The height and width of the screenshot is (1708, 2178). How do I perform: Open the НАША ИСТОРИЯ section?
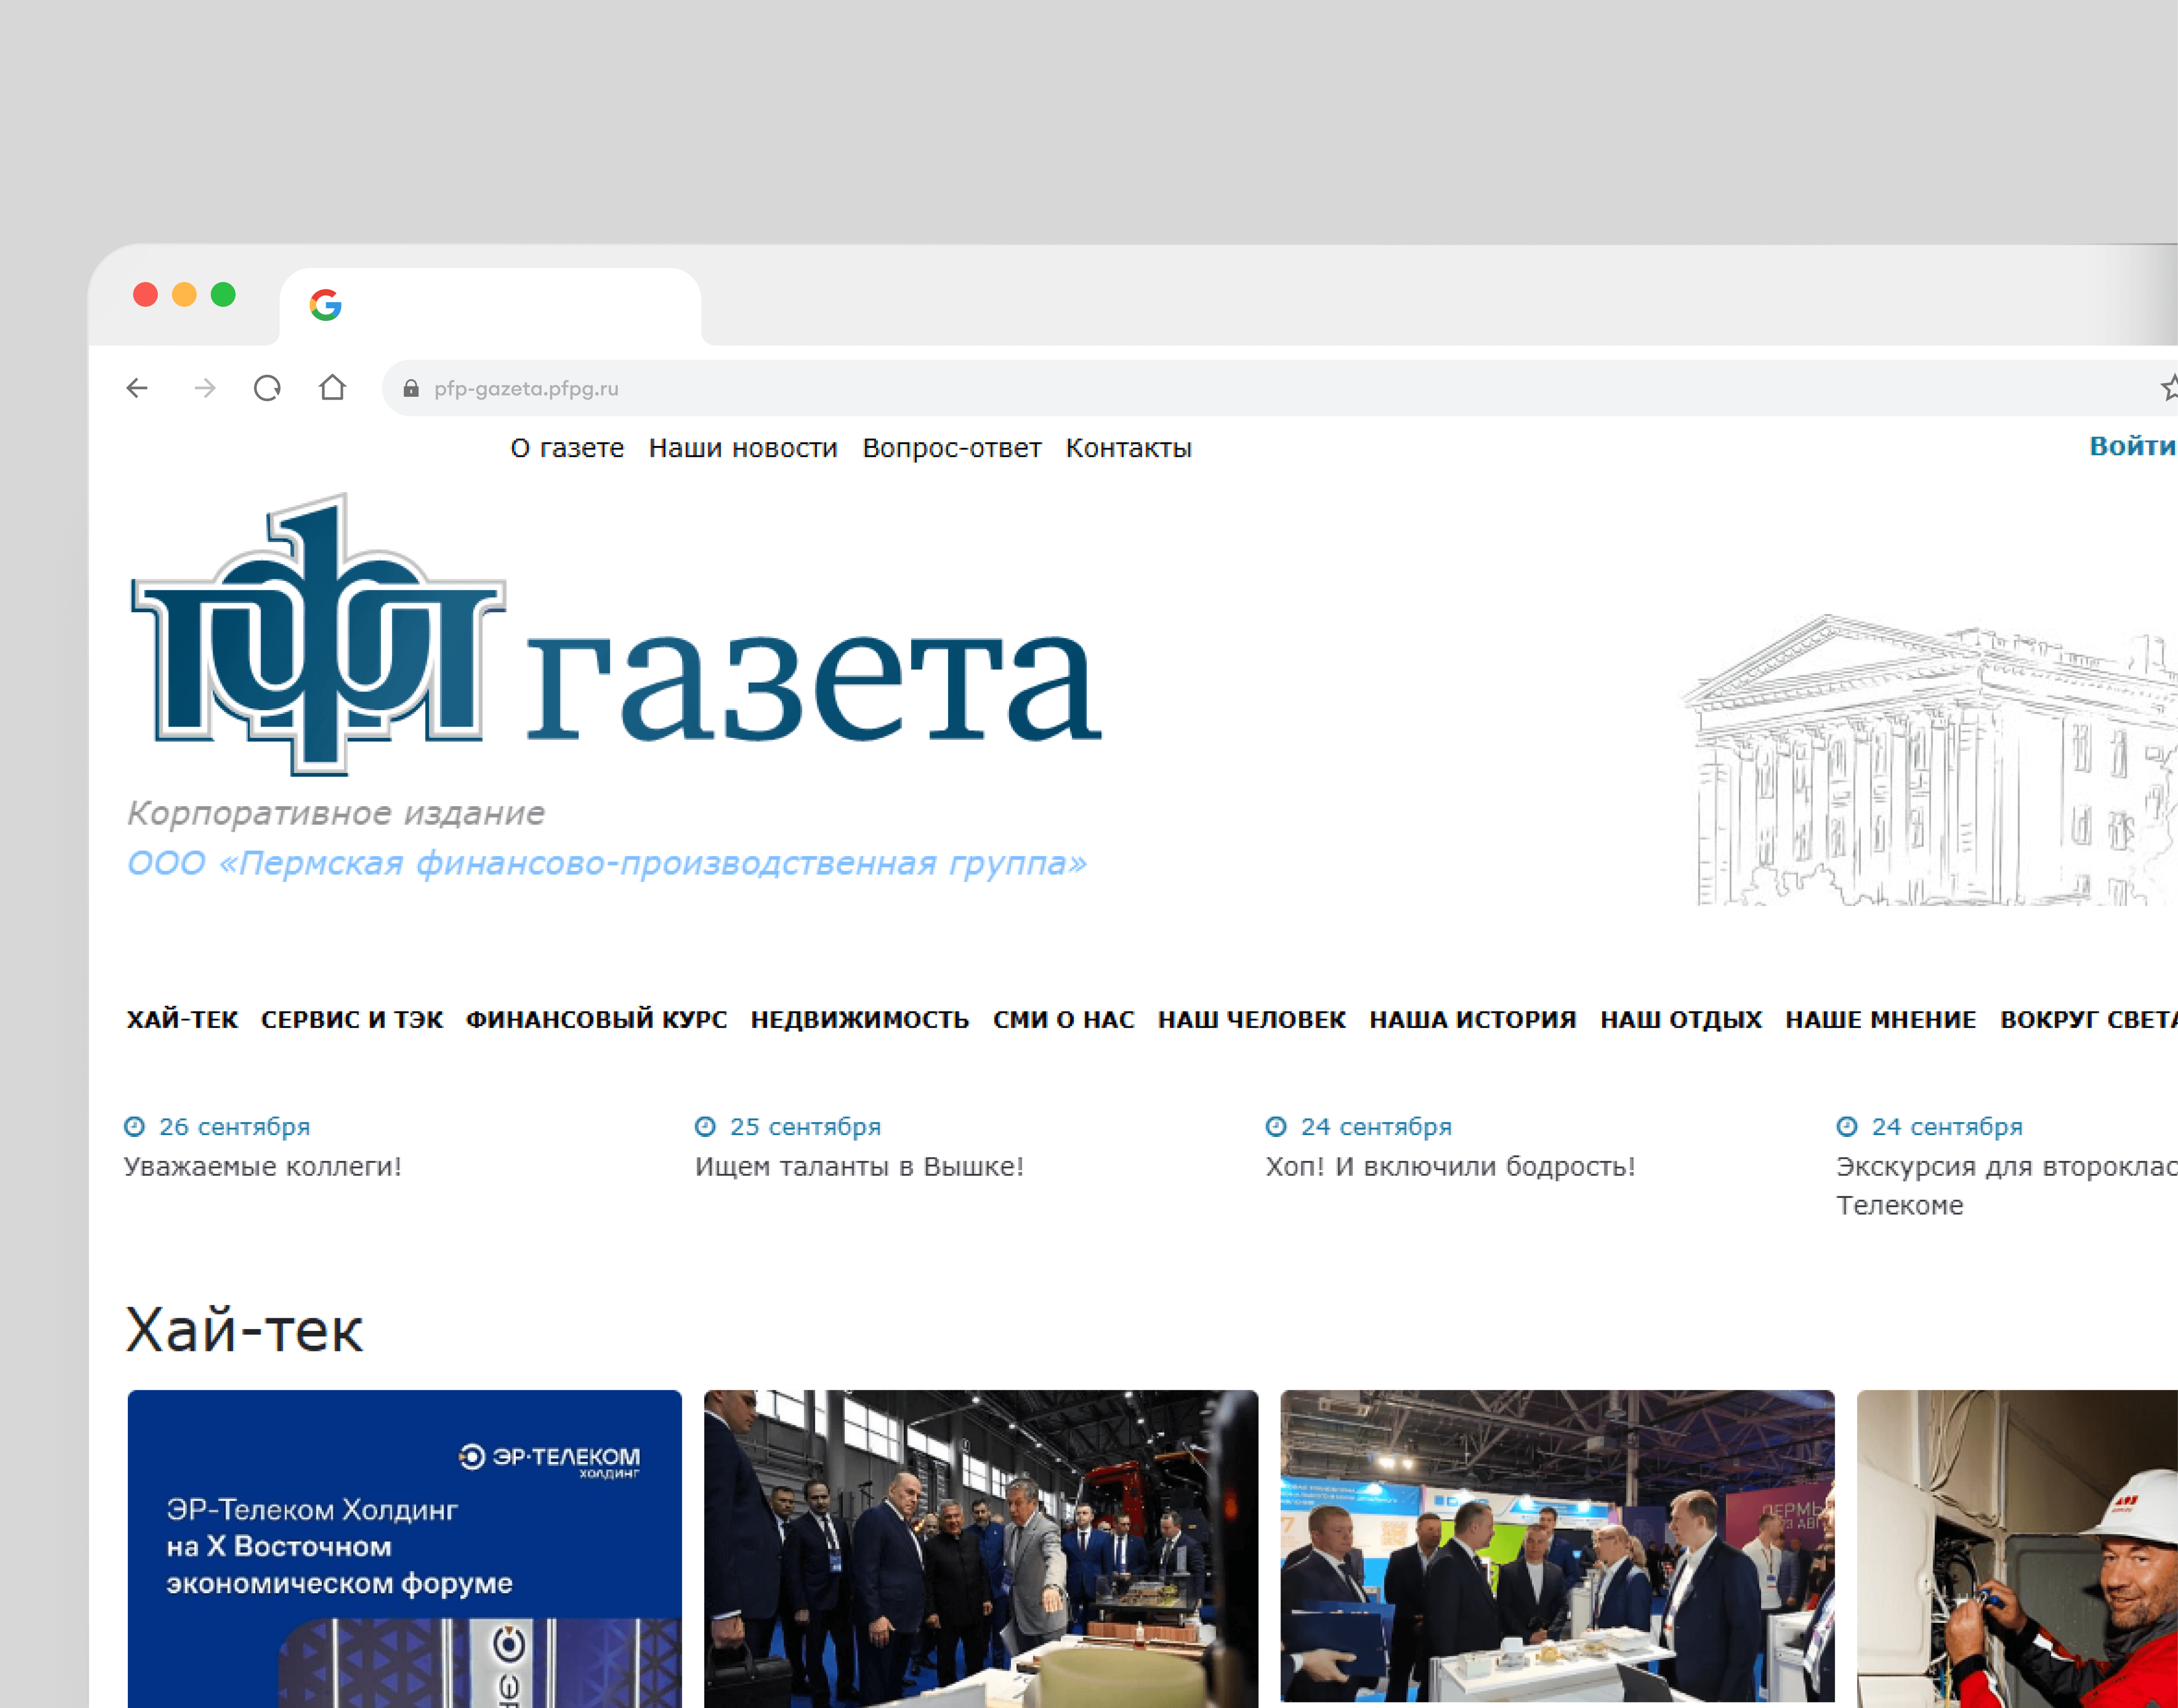[1472, 1019]
